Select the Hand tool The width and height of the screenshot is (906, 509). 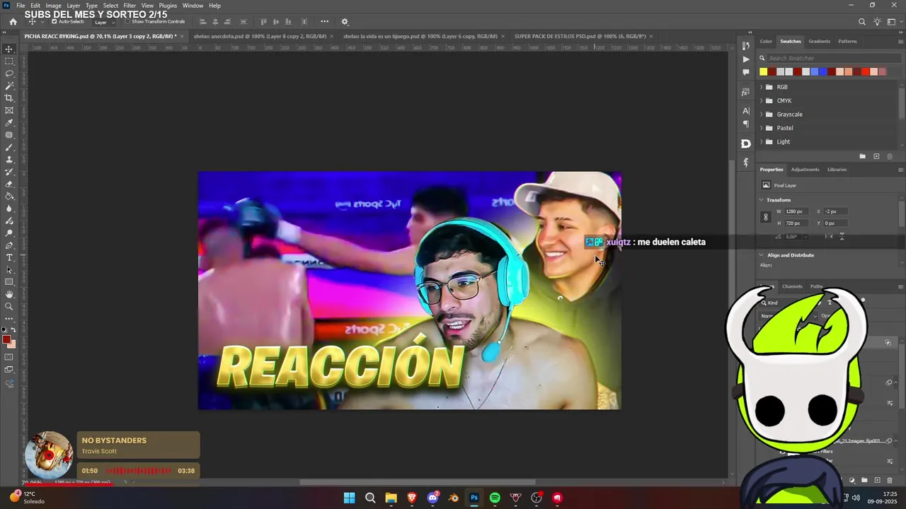(x=9, y=294)
